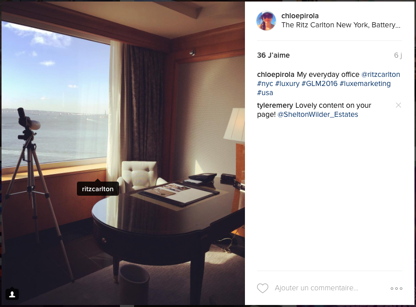Open the #GLM2016 hashtag
This screenshot has height=307, width=416.
pyautogui.click(x=319, y=83)
